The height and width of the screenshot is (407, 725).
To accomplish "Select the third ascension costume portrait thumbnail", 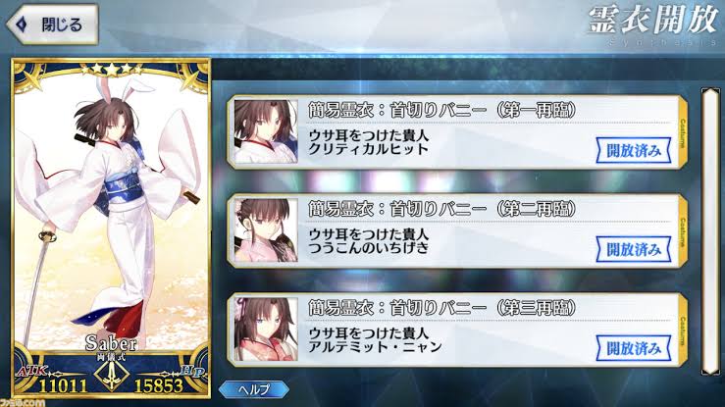I will pyautogui.click(x=266, y=330).
